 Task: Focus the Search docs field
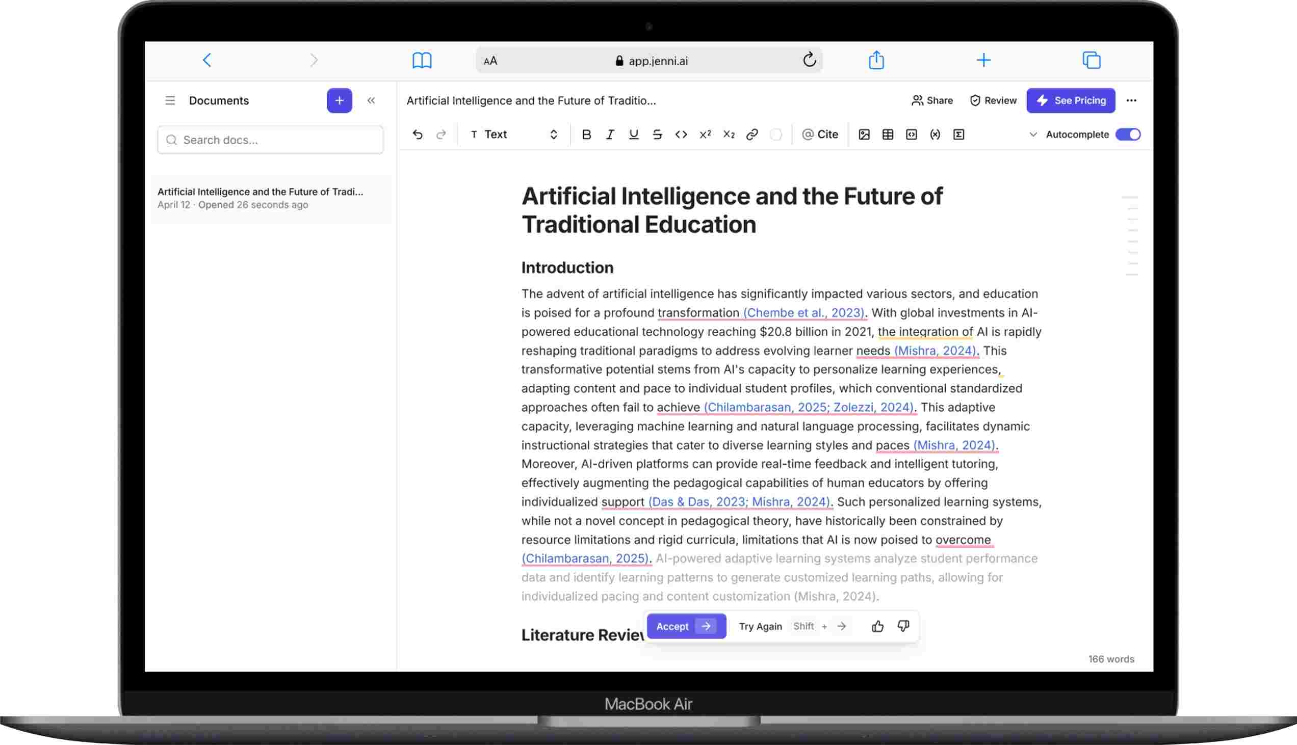[270, 140]
